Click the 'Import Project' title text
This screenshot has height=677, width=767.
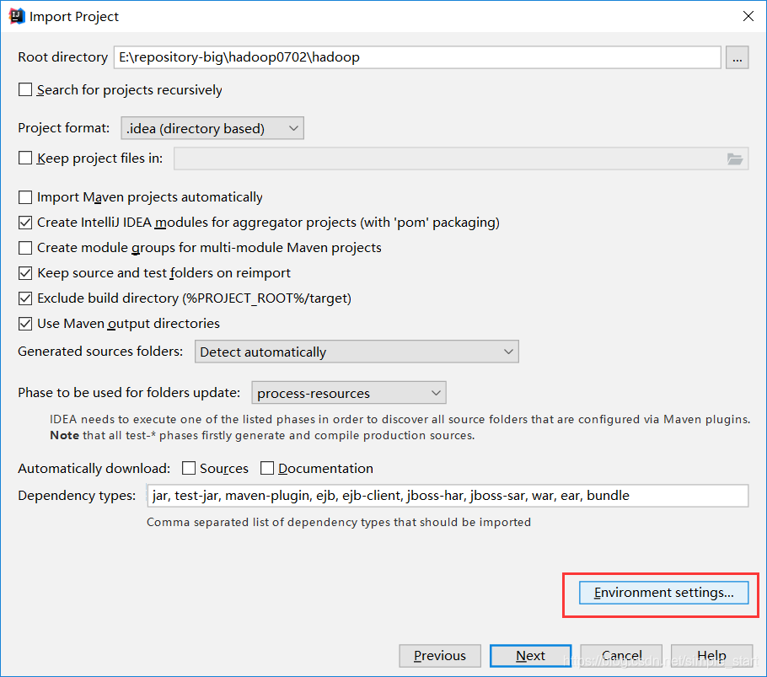(x=74, y=17)
